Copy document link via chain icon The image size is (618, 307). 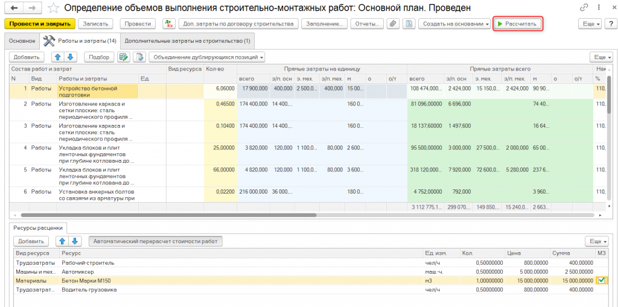[x=584, y=8]
